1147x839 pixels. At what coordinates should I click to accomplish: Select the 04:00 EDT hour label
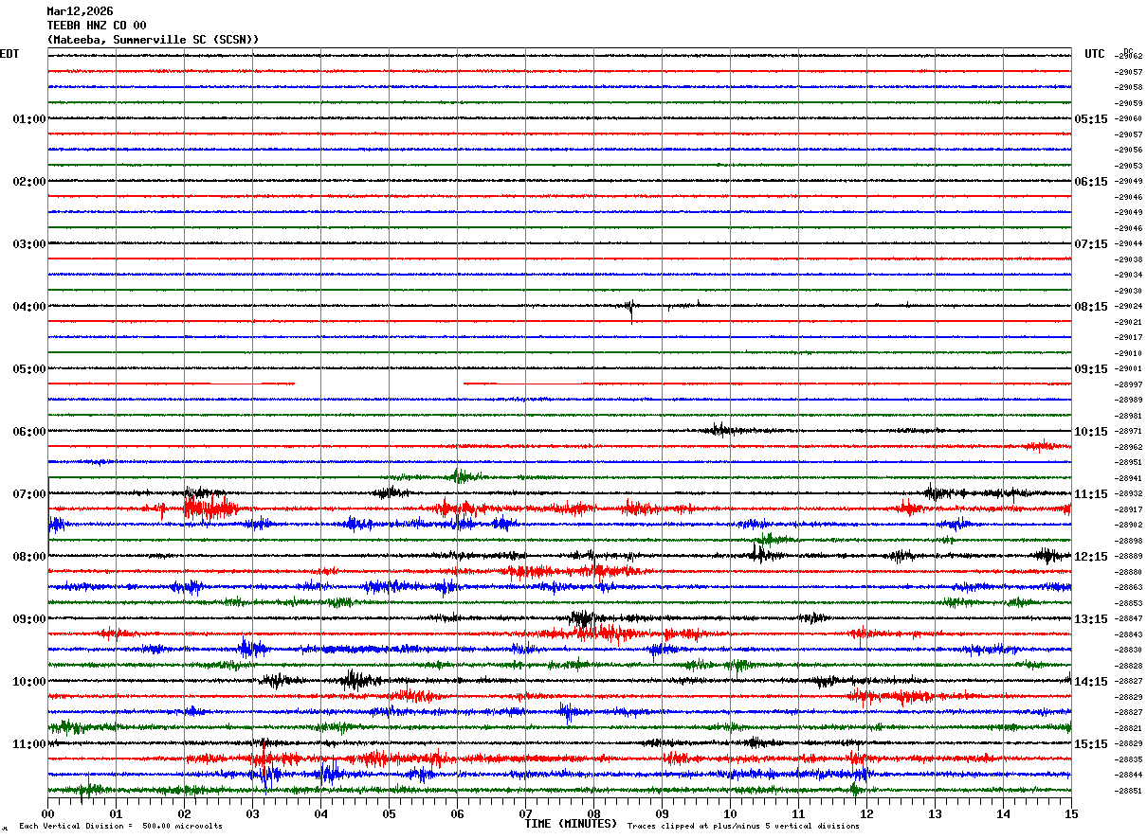click(x=29, y=307)
